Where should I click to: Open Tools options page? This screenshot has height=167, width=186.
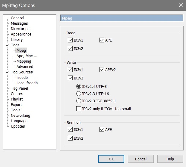[x=16, y=110]
